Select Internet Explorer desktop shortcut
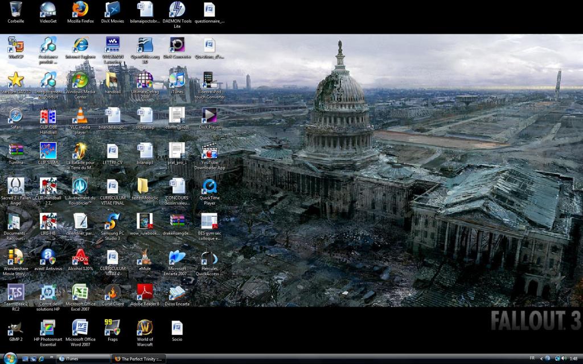583x364 pixels. (80, 48)
